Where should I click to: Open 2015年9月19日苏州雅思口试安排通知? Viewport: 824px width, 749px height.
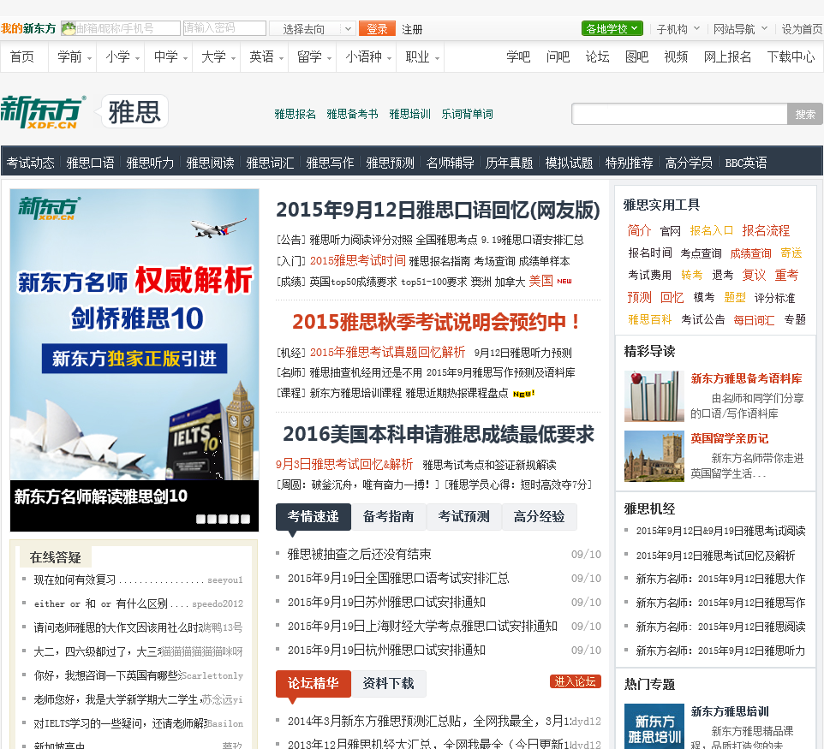[386, 602]
